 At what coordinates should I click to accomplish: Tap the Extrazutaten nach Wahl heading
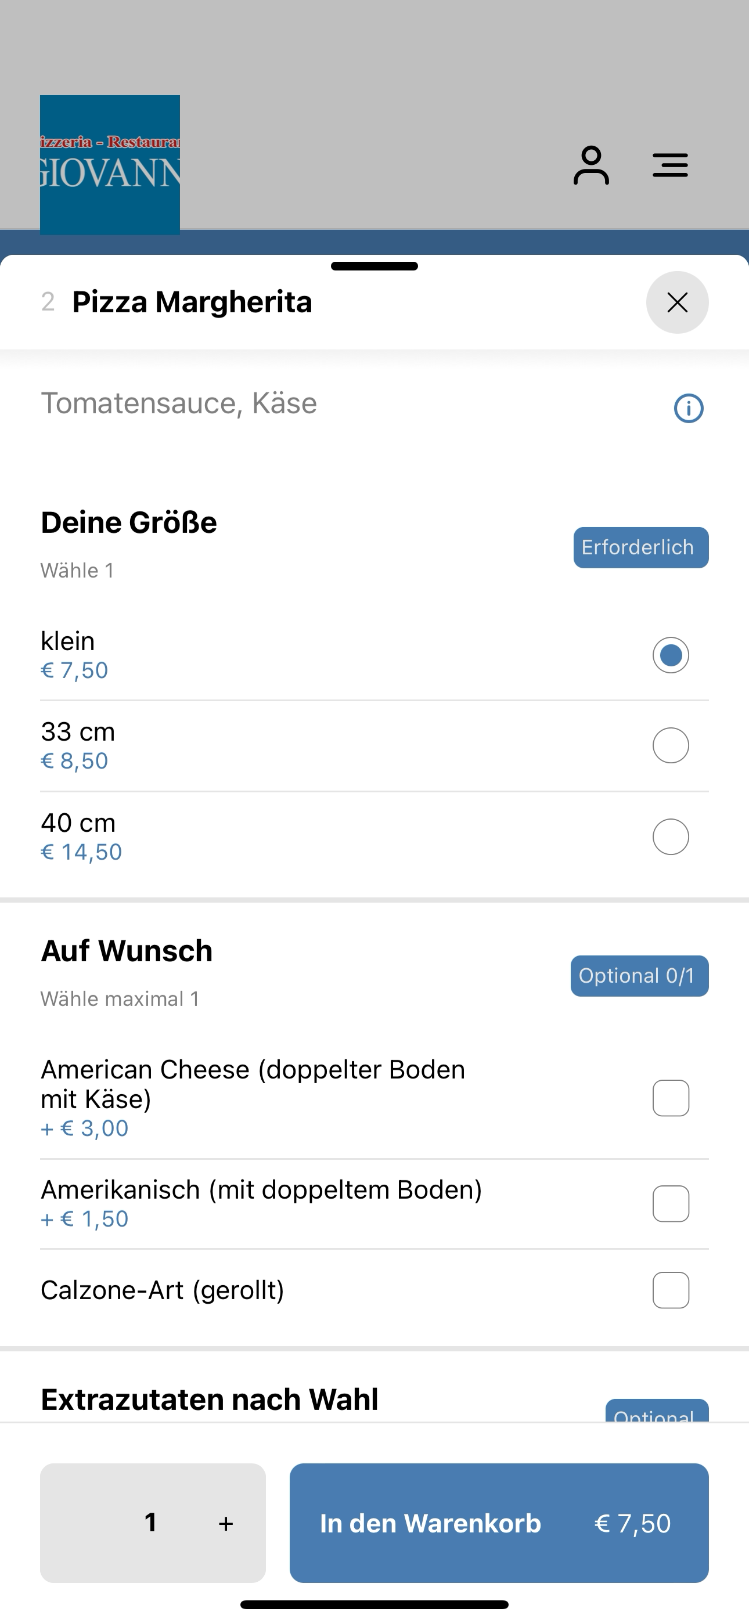210,1400
